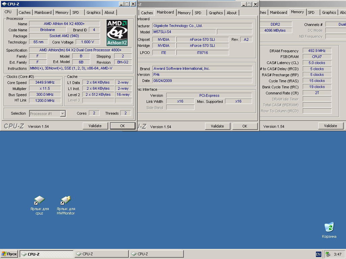Open Graphics tab in the Memory window

[329, 12]
